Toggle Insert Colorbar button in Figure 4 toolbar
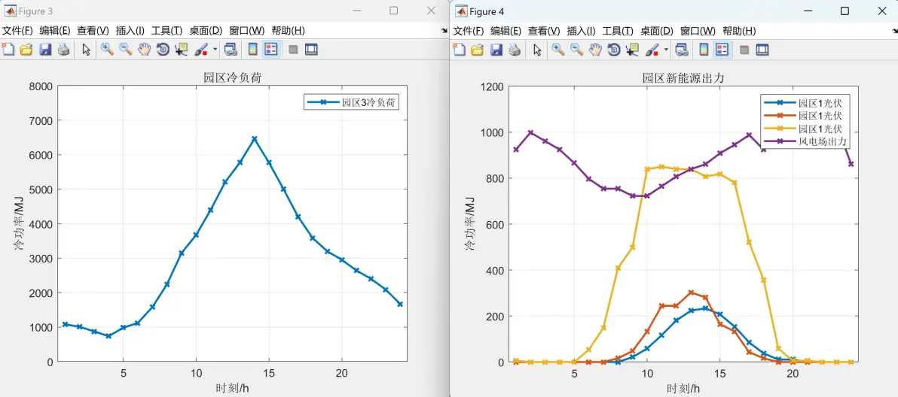 [x=704, y=50]
